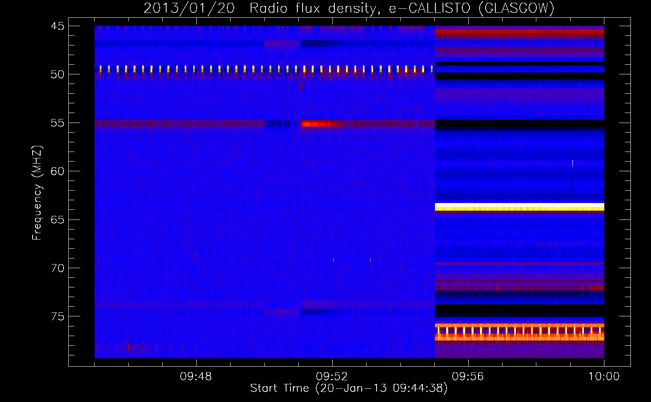
Task: Click the 75 frequency tick label
Action: point(58,317)
